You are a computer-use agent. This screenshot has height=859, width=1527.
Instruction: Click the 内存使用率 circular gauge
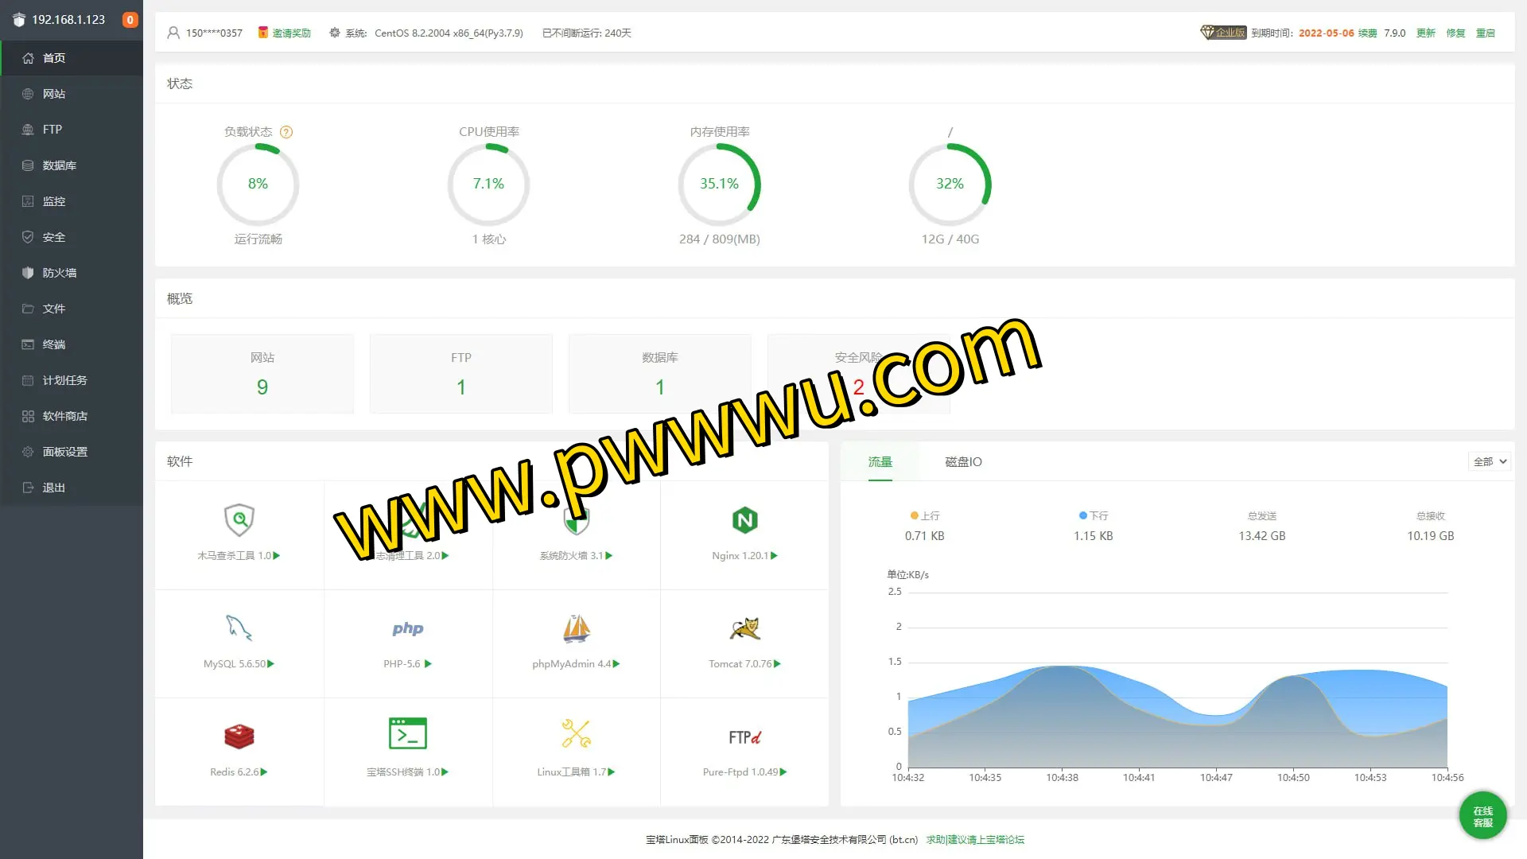click(719, 185)
